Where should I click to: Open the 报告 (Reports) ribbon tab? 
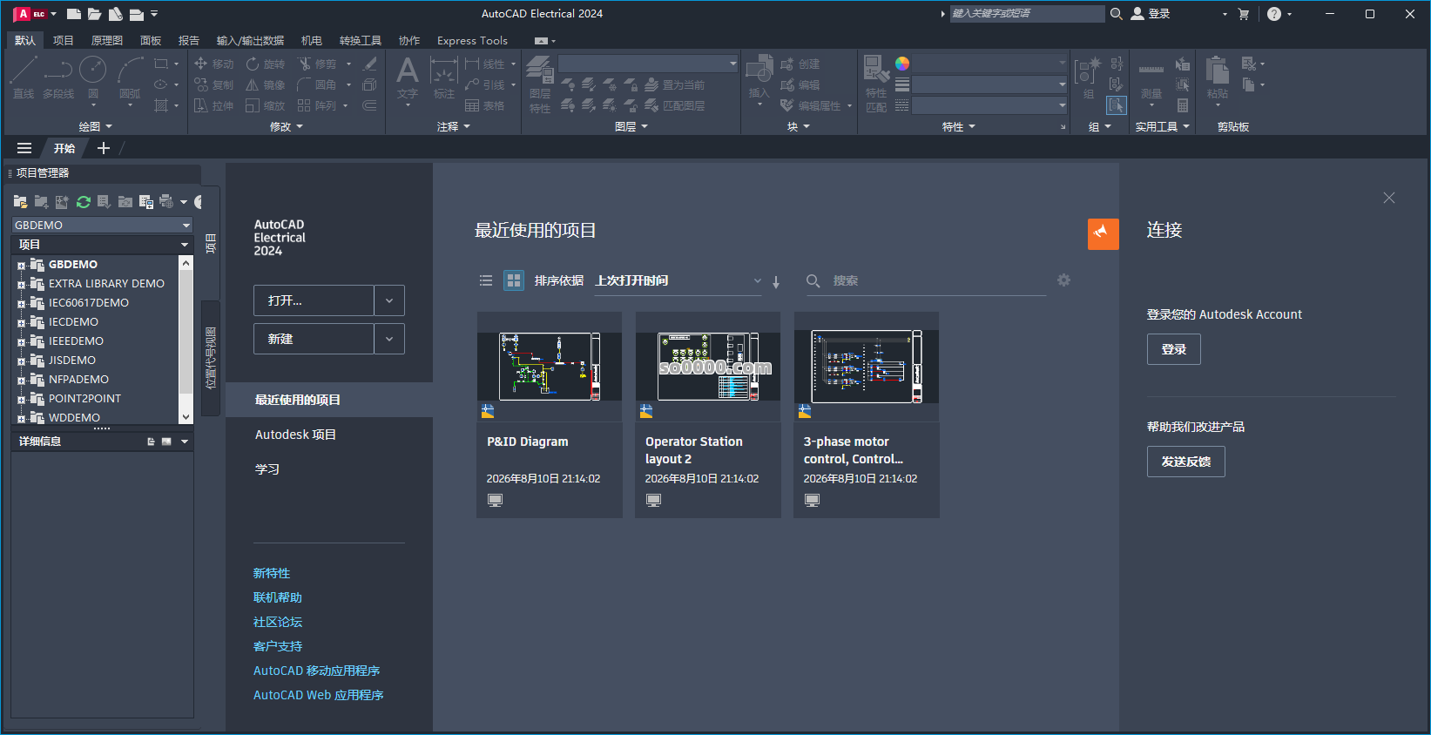[x=189, y=41]
